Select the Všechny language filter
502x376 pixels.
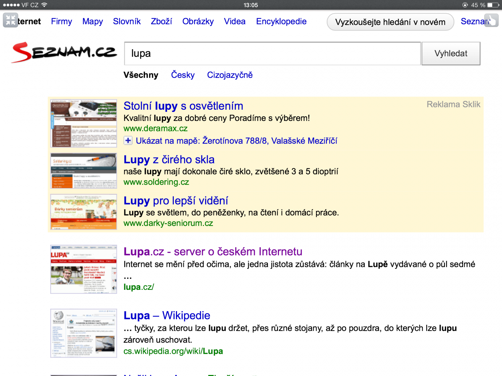(141, 75)
